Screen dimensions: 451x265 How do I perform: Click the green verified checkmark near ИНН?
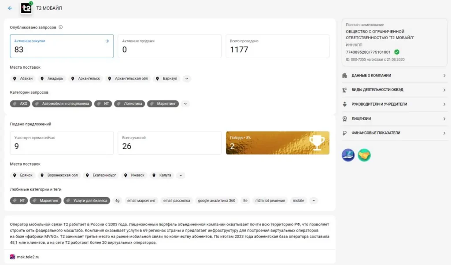pyautogui.click(x=397, y=52)
